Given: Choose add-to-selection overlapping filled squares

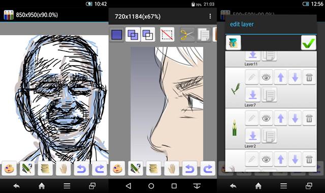Looking at the screenshot, I should [133, 35].
